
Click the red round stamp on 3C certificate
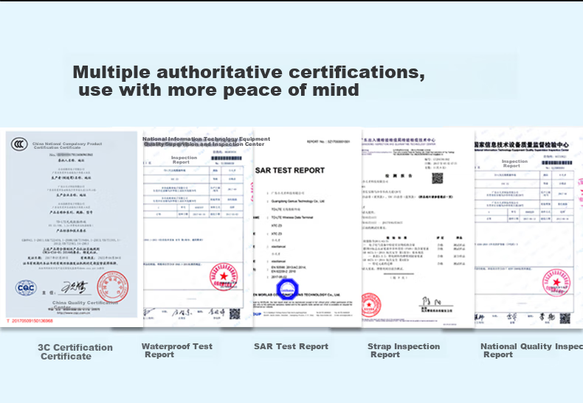[x=113, y=287]
